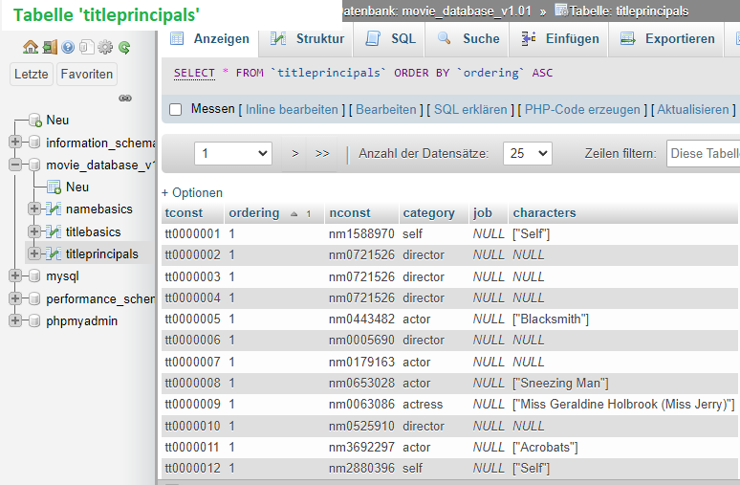Viewport: 740px width, 485px height.
Task: Collapse the movie_database node
Action: (15, 165)
